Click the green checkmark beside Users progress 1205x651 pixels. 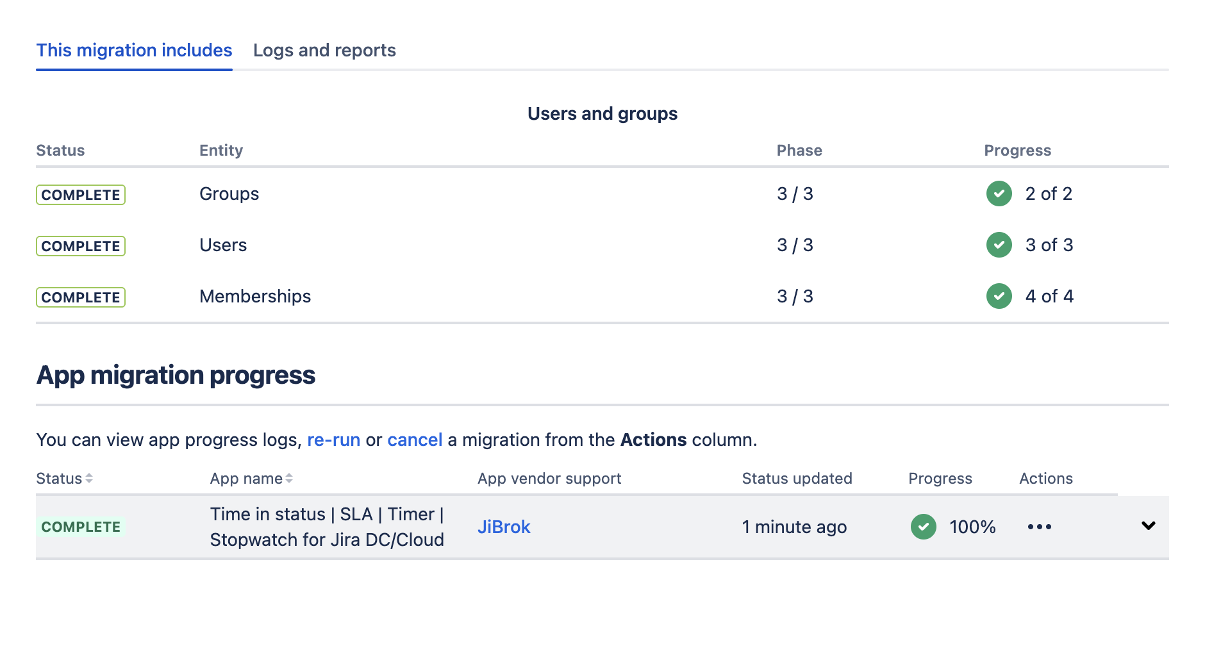point(999,245)
